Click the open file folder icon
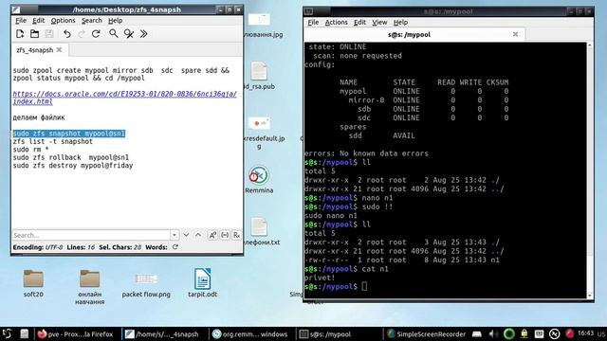607x341 pixels. (34, 34)
